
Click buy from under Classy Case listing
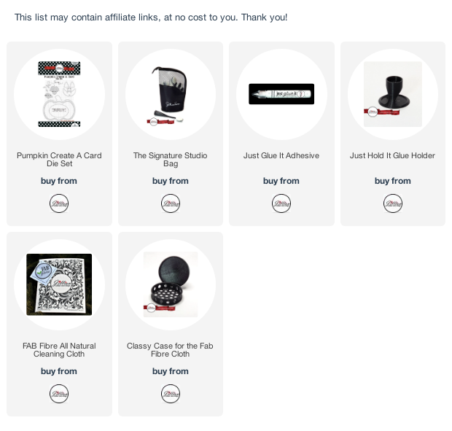(171, 371)
